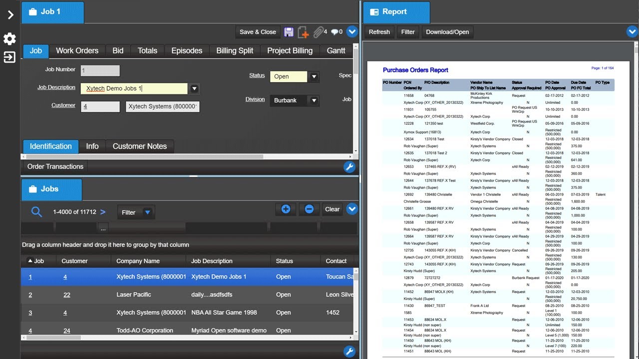This screenshot has width=639, height=359.
Task: Click the Jobs grid horizontal scrollbar
Action: coord(53,338)
